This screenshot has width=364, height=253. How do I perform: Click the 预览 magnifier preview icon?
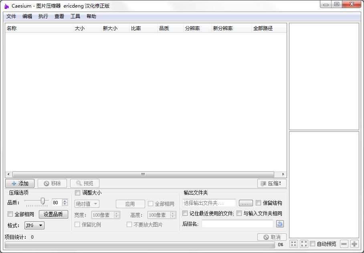[80, 183]
